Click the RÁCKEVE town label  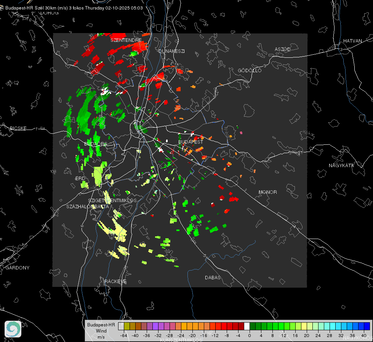coord(115,281)
